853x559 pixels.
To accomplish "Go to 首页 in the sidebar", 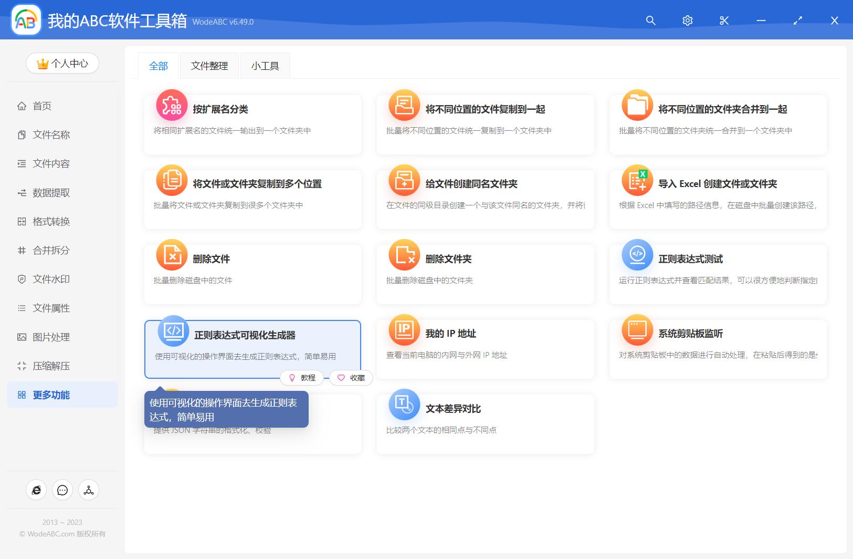I will tap(42, 106).
